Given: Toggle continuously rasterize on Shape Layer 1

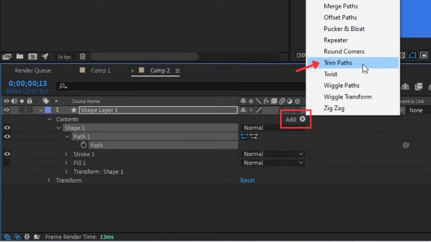Looking at the screenshot, I should coord(251,110).
